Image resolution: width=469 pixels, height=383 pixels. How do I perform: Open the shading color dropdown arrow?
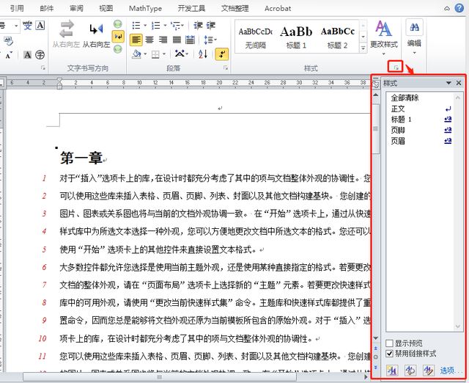(x=145, y=54)
